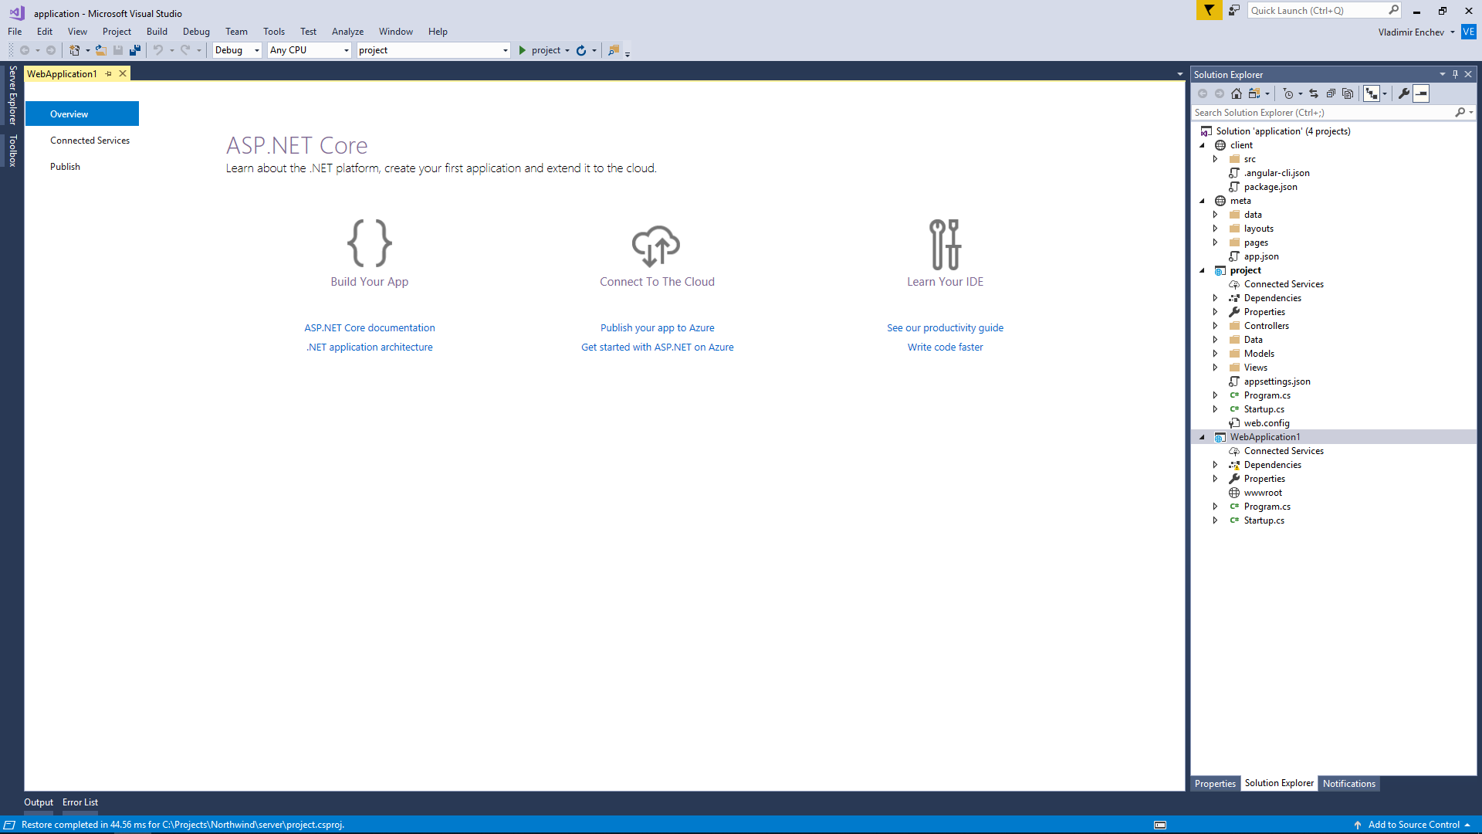The width and height of the screenshot is (1482, 834).
Task: Select .angular-cli.json file
Action: pyautogui.click(x=1277, y=173)
